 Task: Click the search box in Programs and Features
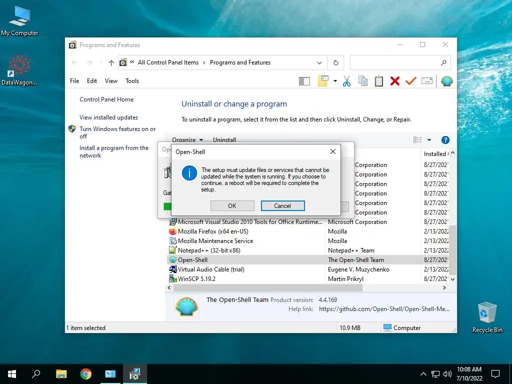(x=400, y=62)
